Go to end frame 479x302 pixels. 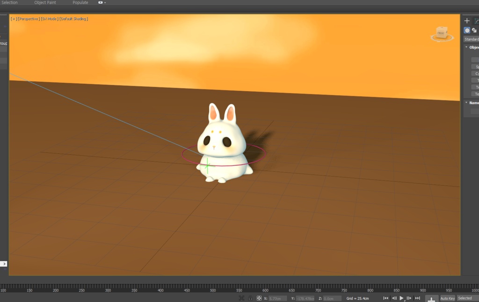point(417,298)
